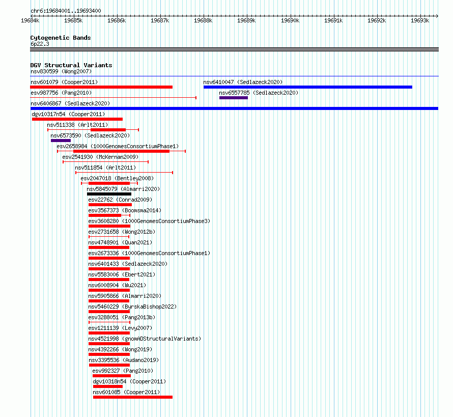Open the nsv6410047 (Sedlazeck2020) variant label
The width and height of the screenshot is (453, 417).
(243, 82)
